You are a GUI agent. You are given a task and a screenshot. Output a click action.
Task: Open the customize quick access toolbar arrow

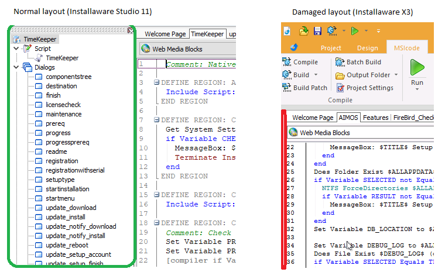(378, 31)
